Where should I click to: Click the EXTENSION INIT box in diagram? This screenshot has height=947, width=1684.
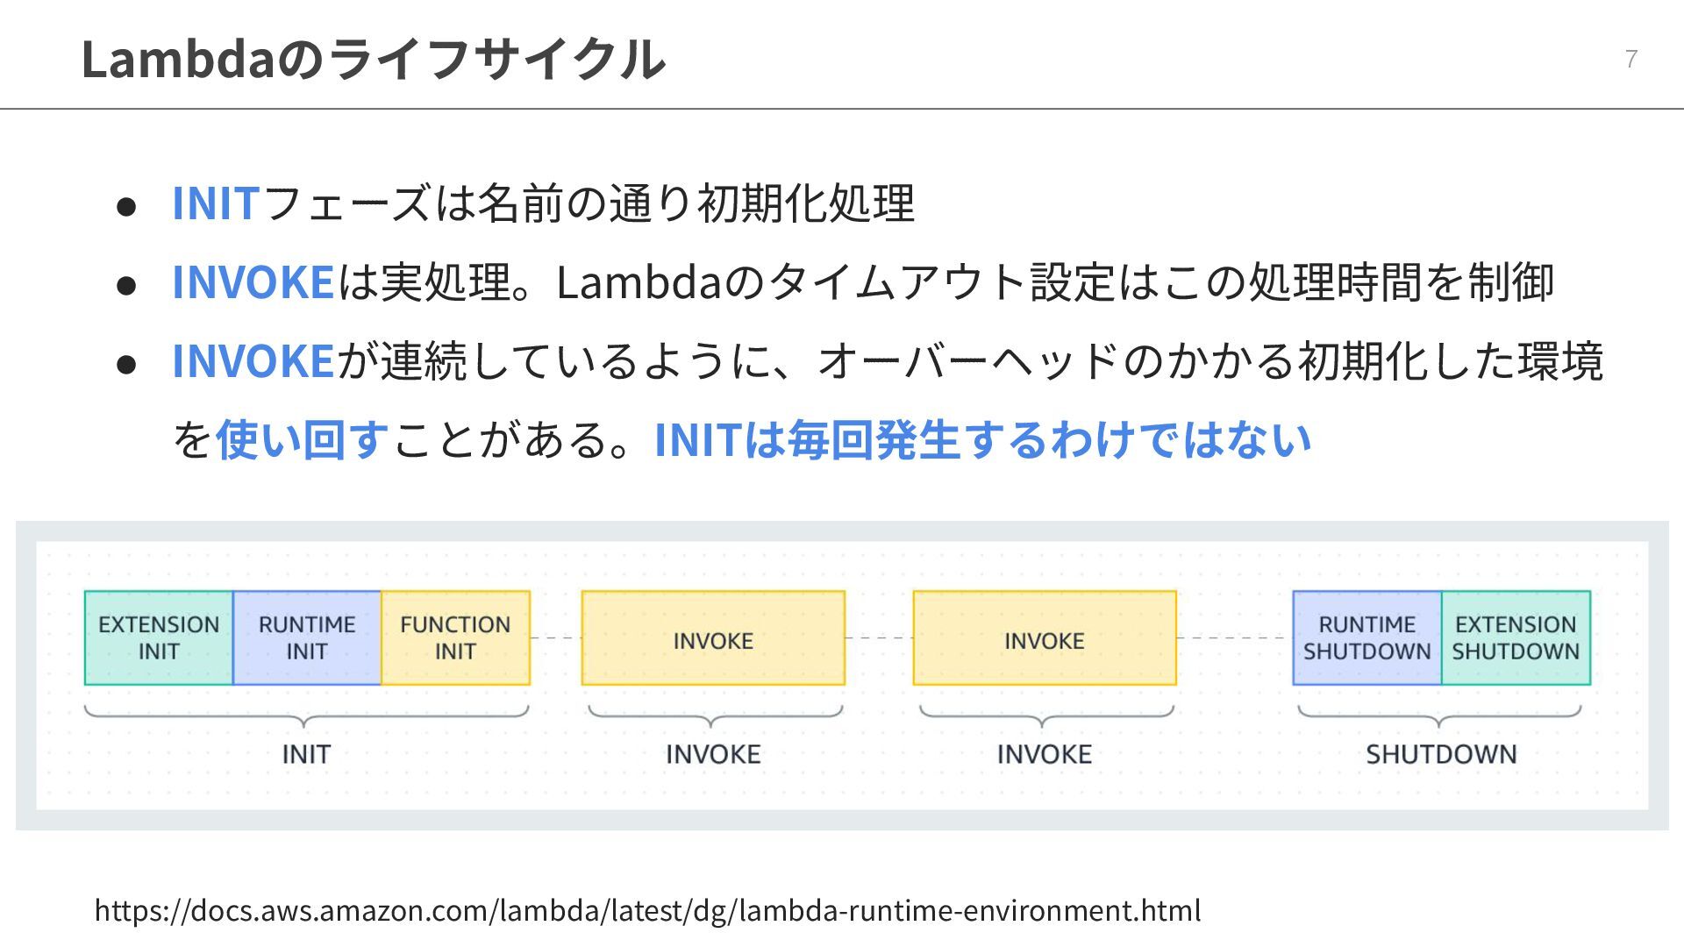159,637
